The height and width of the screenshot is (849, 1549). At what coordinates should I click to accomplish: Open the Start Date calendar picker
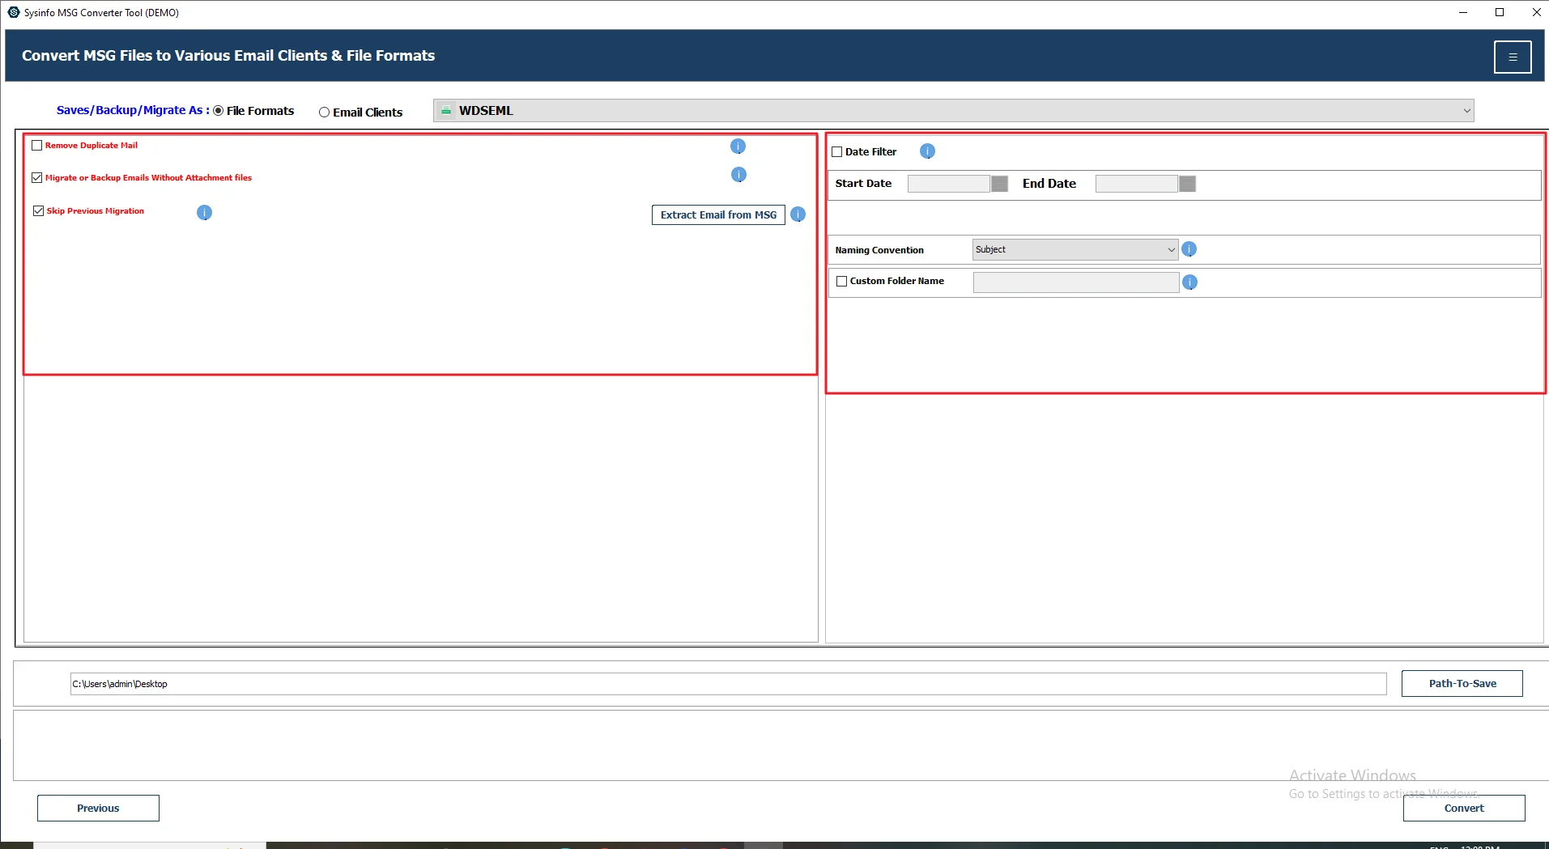click(x=999, y=184)
